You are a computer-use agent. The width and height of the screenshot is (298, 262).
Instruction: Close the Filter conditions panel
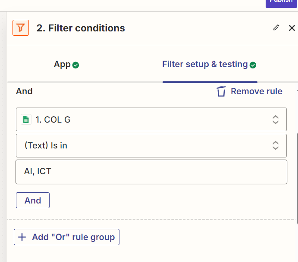[x=292, y=28]
